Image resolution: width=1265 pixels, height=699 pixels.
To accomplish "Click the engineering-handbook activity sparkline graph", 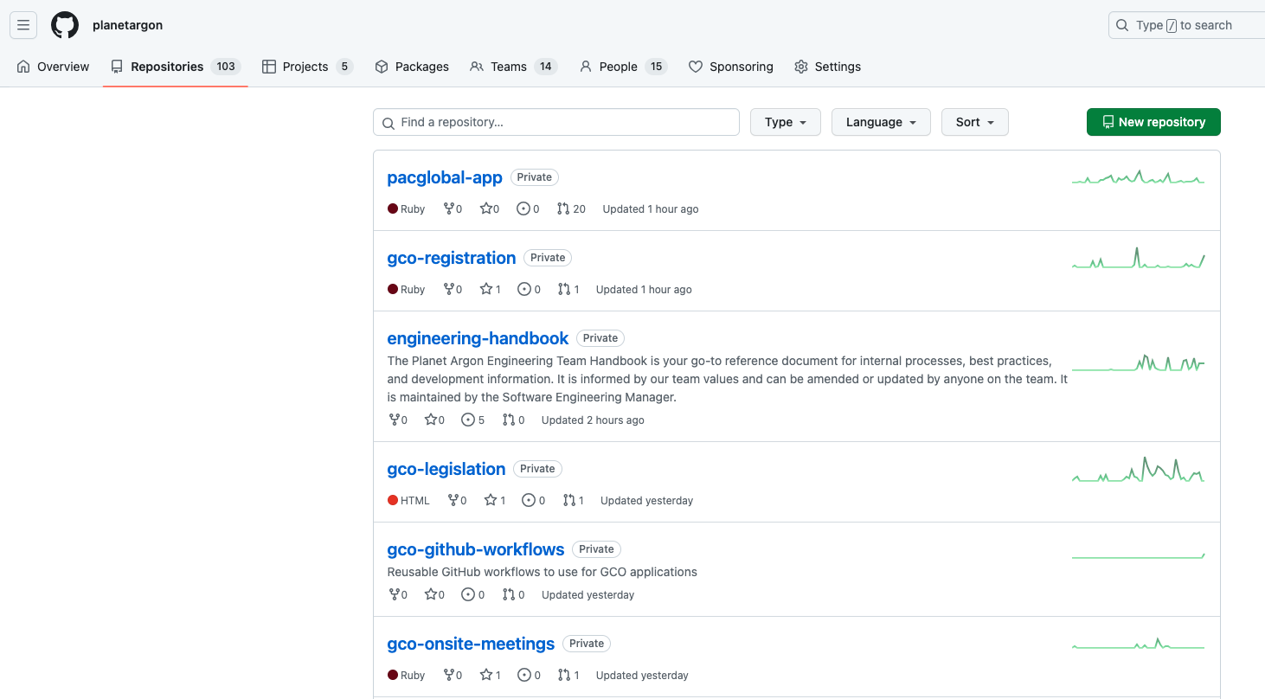I will (1138, 362).
